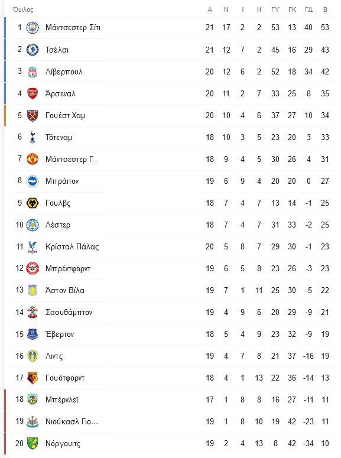
Task: Select the Άστον Βίλα team name
Action: coord(65,290)
